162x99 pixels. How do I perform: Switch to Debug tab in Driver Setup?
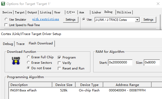click(x=8, y=44)
